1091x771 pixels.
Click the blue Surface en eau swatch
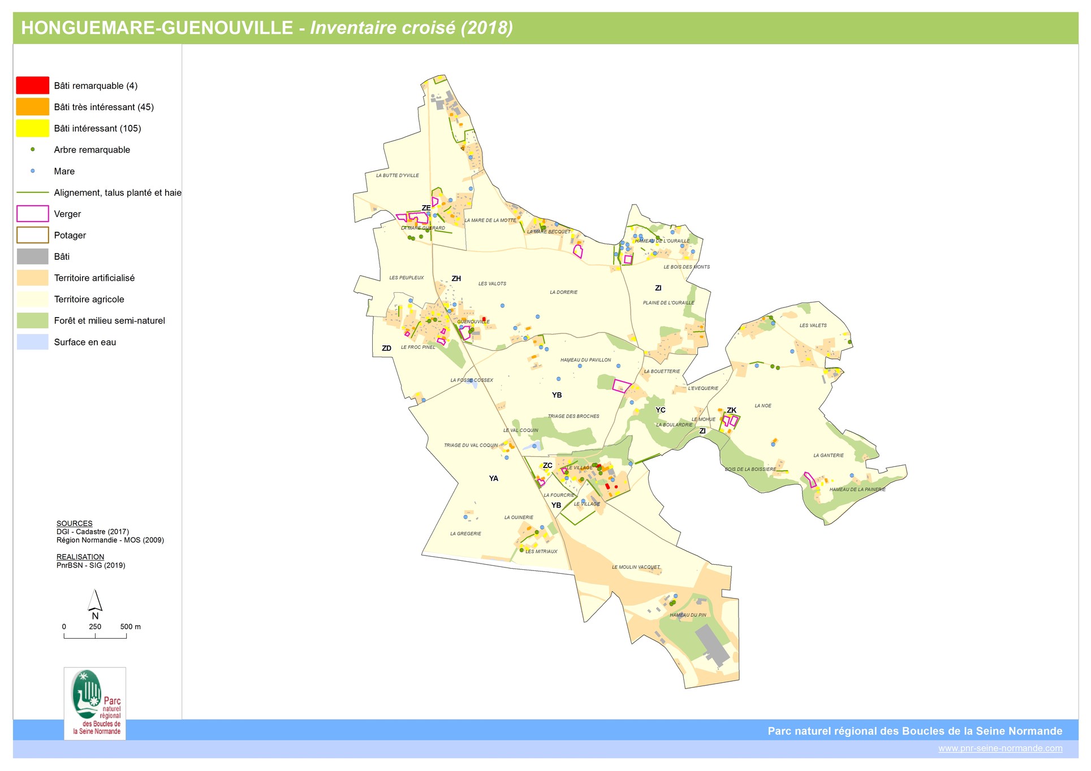tap(33, 342)
